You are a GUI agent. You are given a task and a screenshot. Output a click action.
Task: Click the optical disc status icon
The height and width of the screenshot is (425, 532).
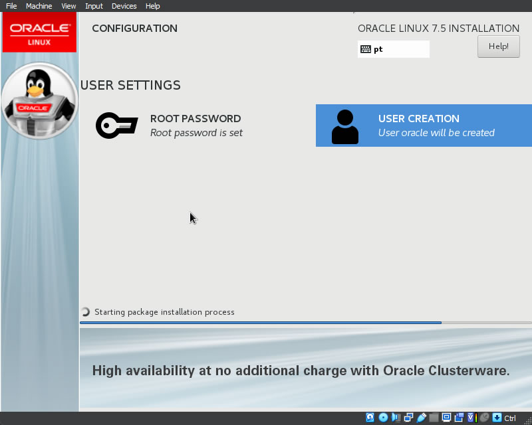383,418
